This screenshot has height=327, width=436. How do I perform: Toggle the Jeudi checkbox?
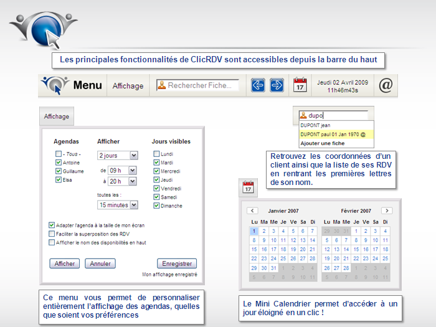pos(156,179)
